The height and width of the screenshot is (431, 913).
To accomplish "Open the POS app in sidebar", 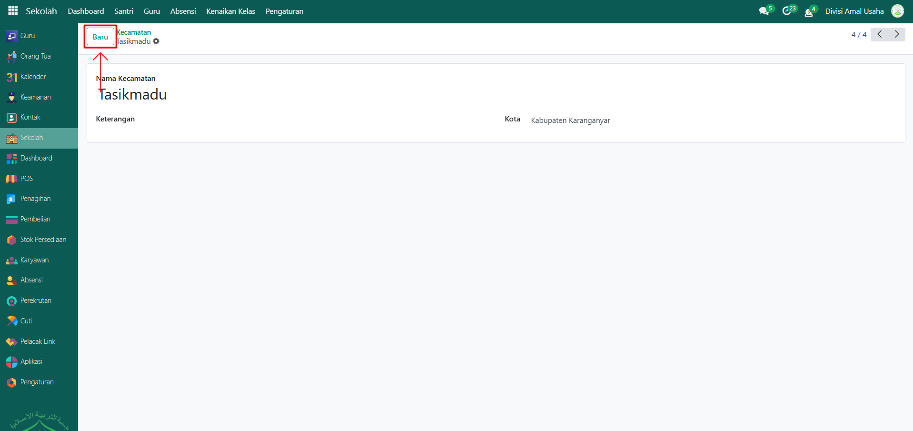I will [26, 179].
